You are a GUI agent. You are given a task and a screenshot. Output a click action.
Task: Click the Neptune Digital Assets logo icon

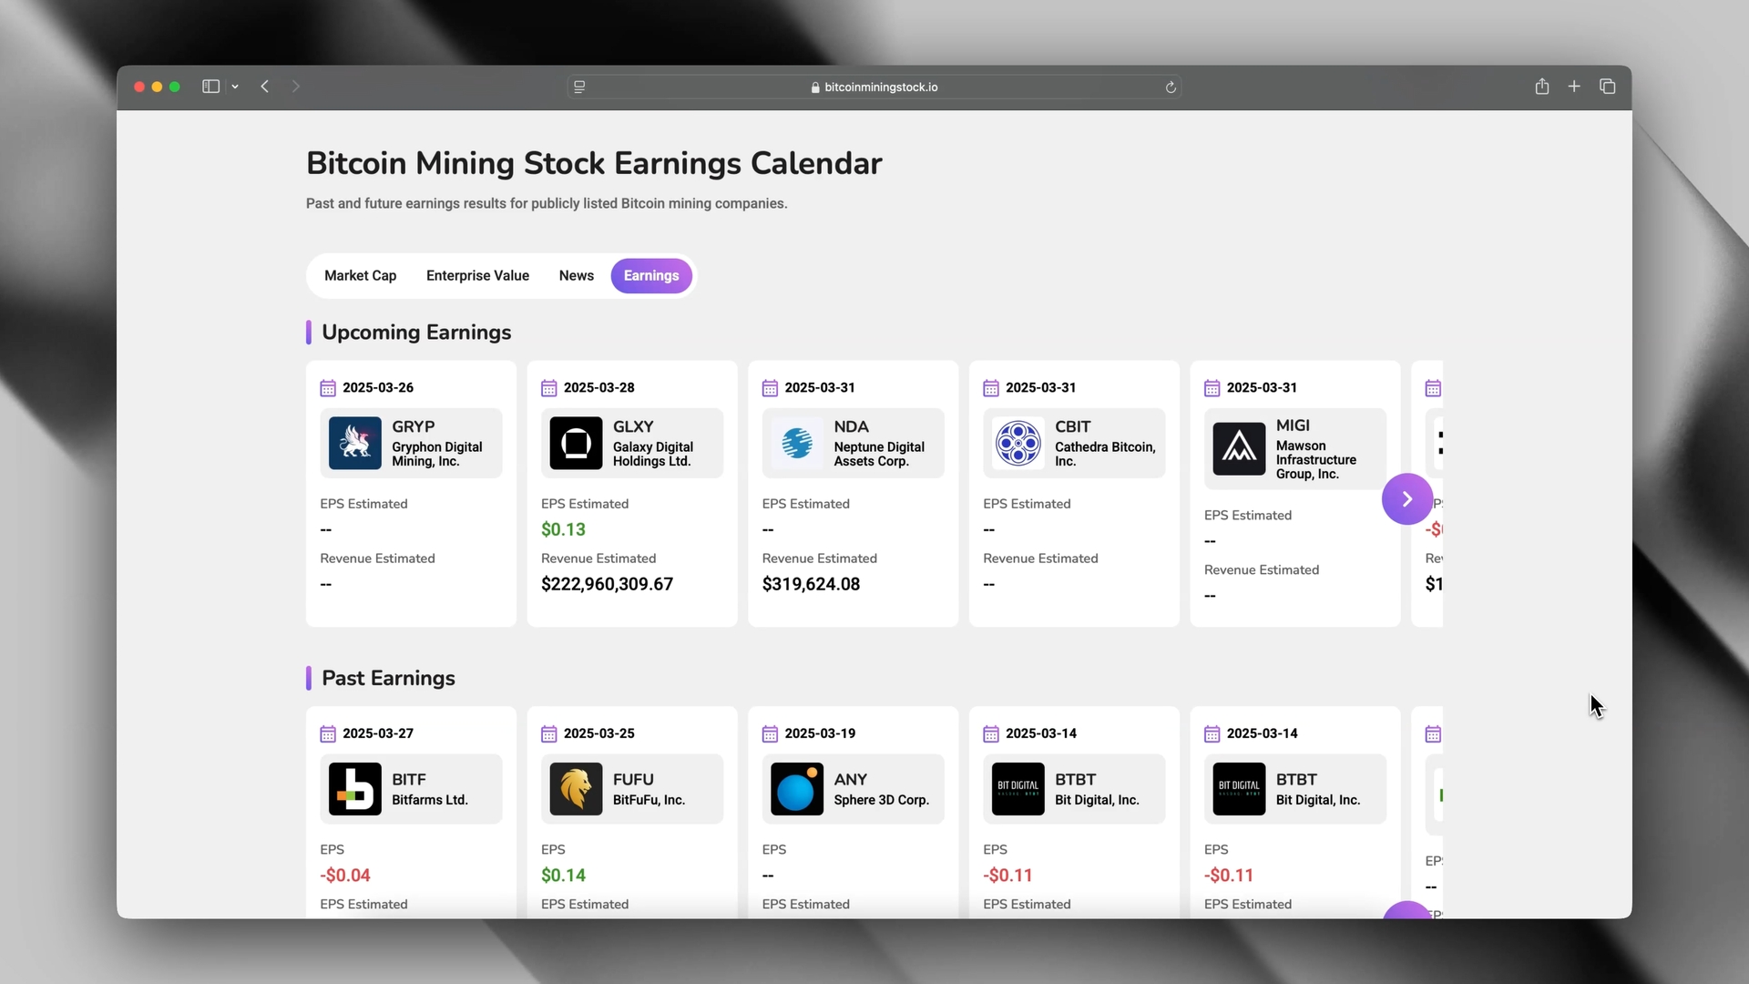coord(797,444)
